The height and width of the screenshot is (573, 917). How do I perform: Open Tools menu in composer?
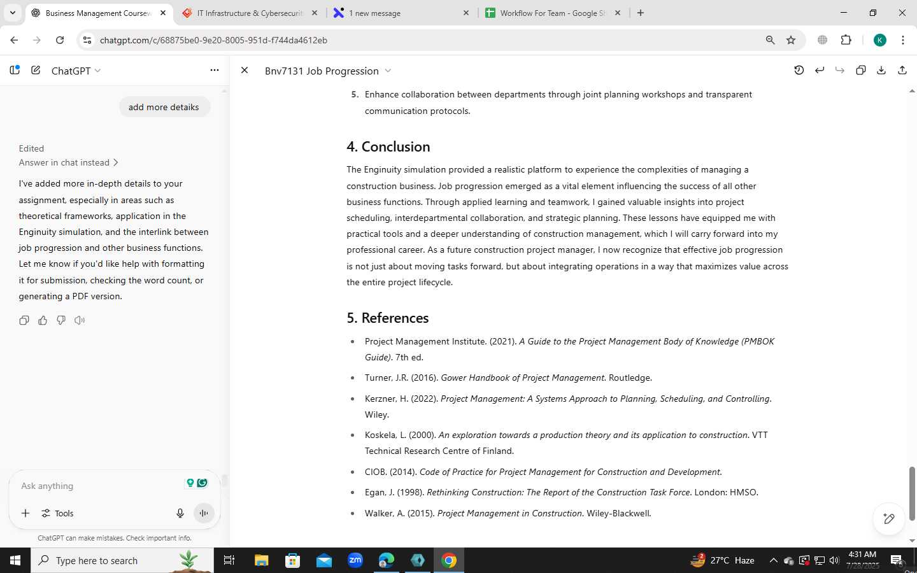click(57, 513)
